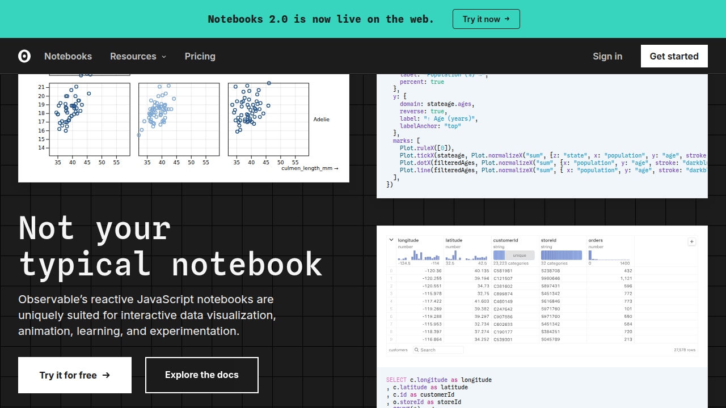Select the 'C121507' customerId cell
This screenshot has width=726, height=408.
[503, 278]
